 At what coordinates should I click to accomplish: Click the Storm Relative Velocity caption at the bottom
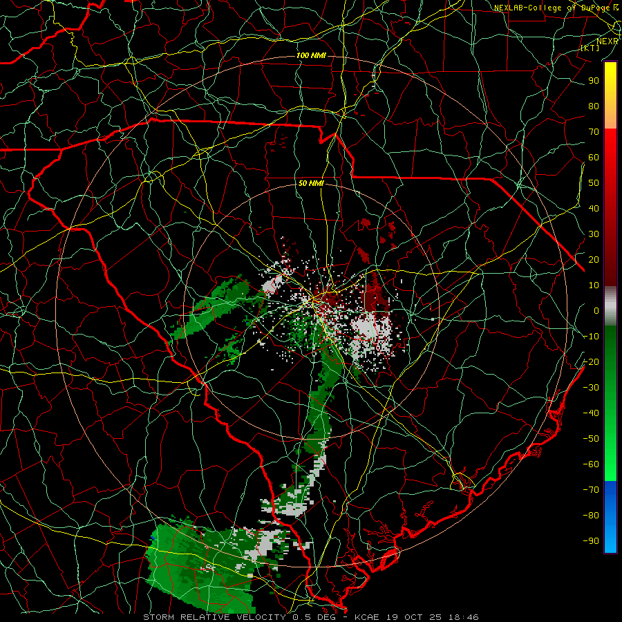click(311, 617)
